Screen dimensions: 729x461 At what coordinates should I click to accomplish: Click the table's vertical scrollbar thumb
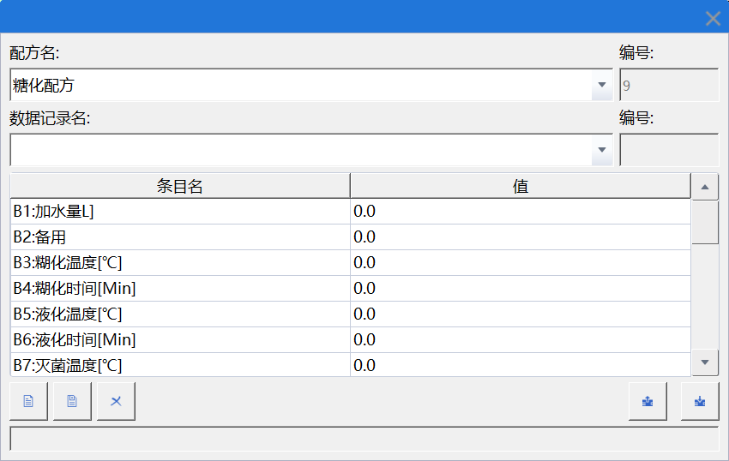(705, 223)
